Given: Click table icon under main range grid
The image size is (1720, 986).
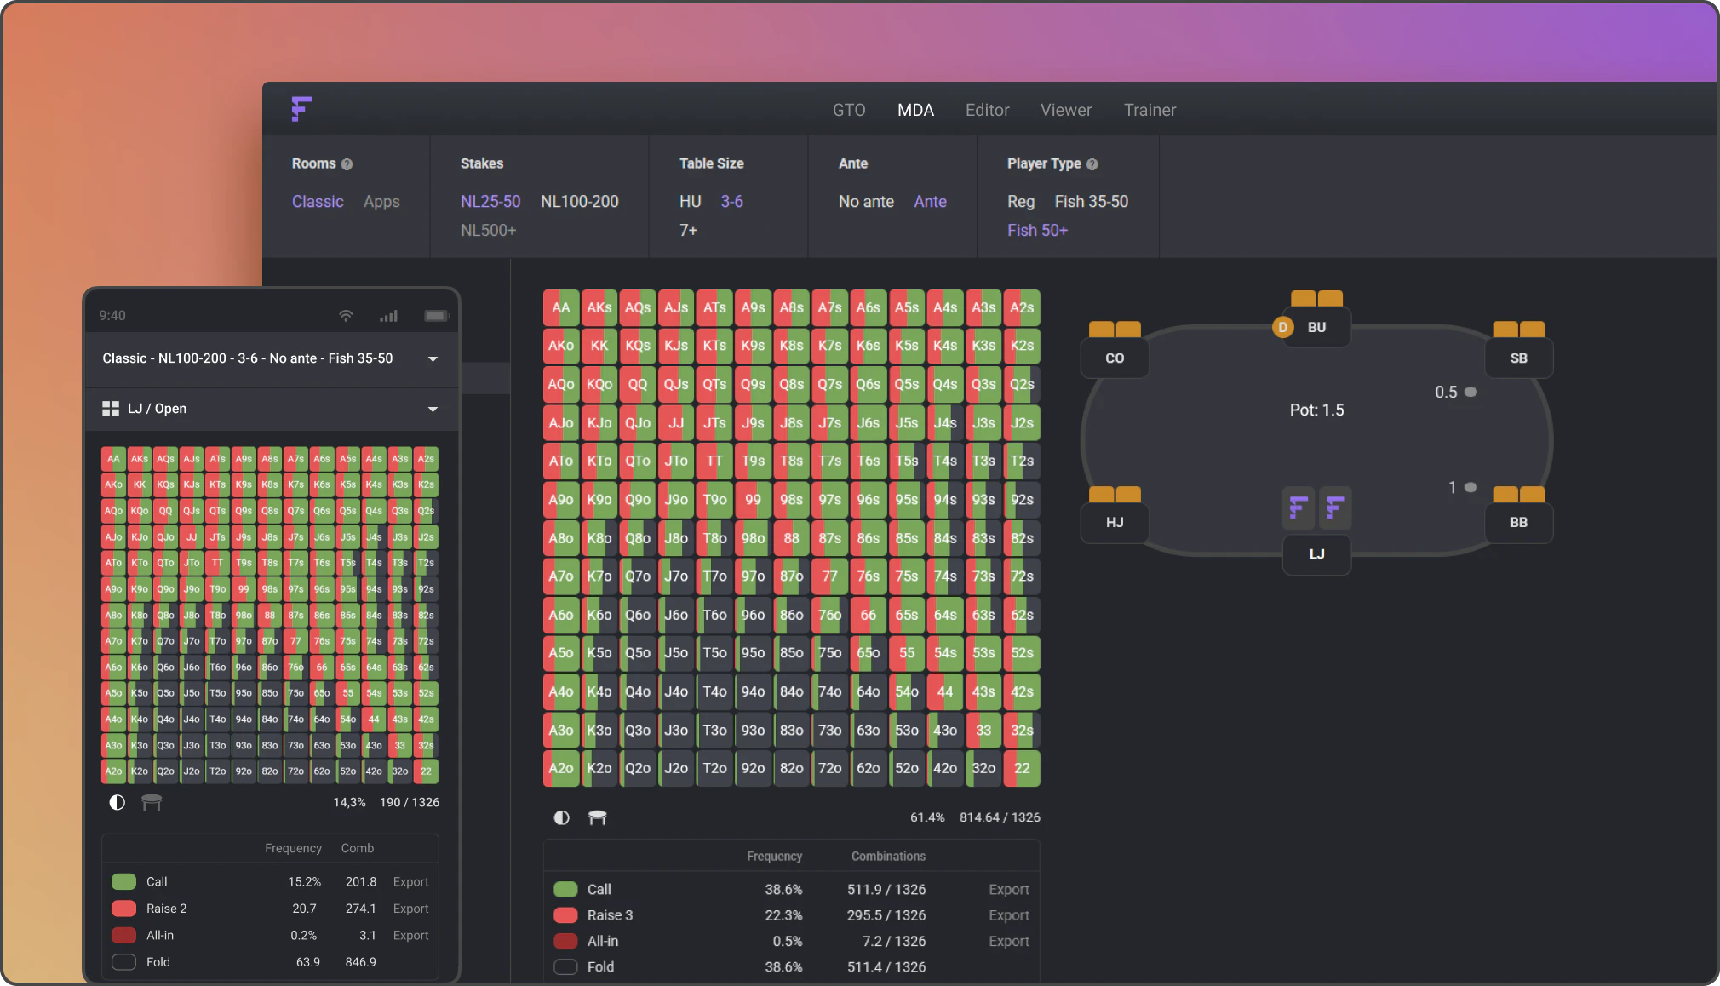Looking at the screenshot, I should (x=598, y=817).
